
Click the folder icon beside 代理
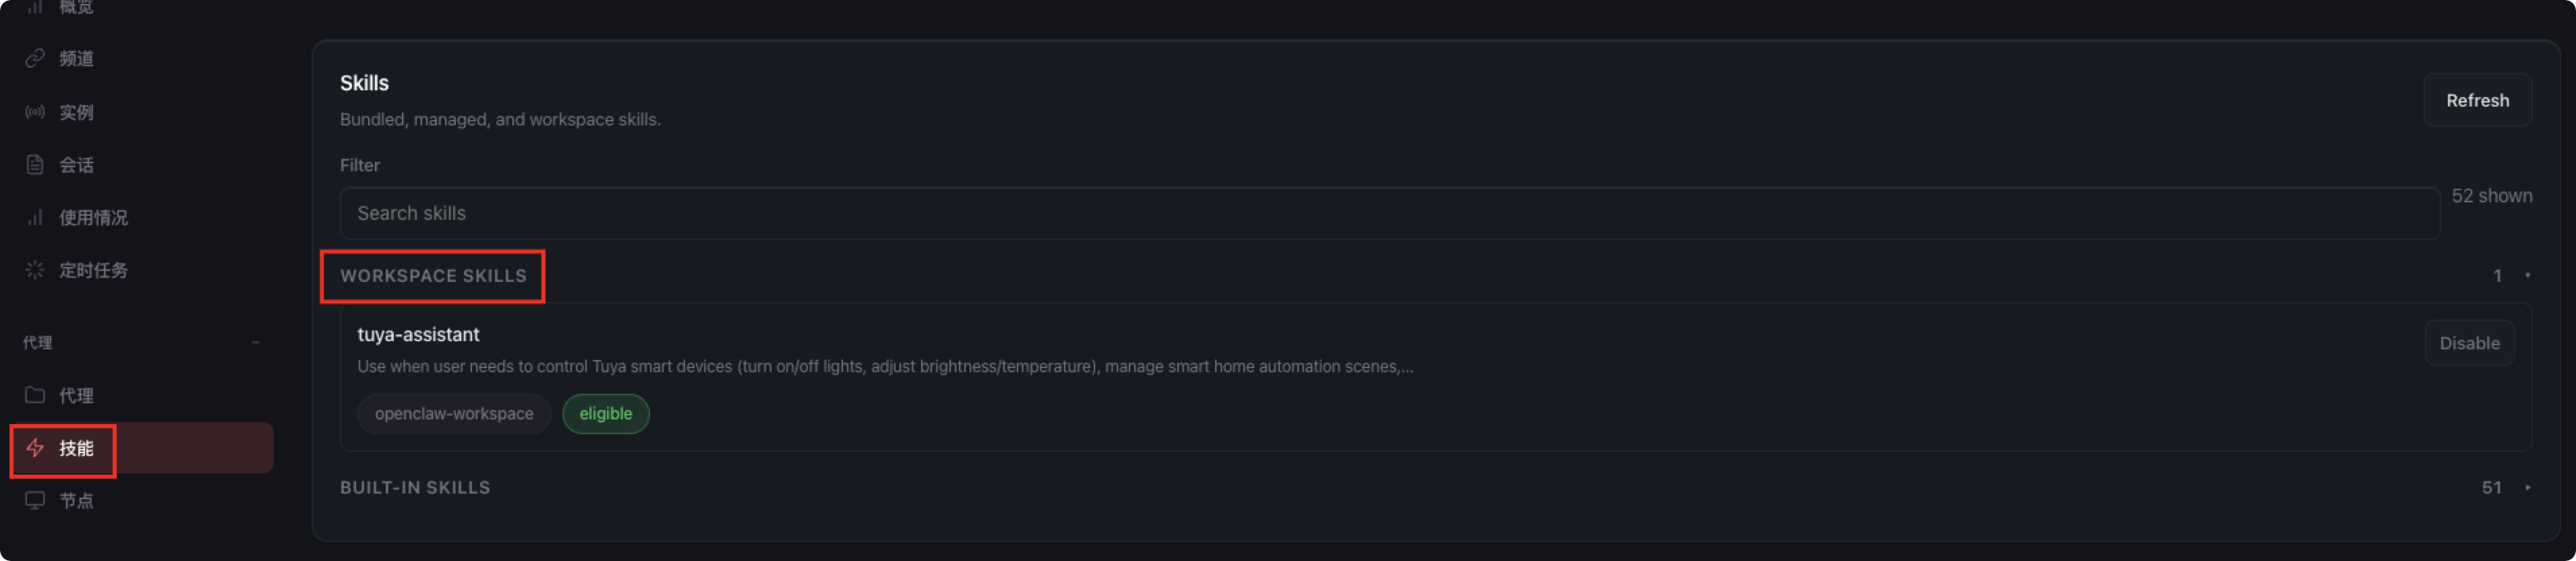(x=35, y=395)
